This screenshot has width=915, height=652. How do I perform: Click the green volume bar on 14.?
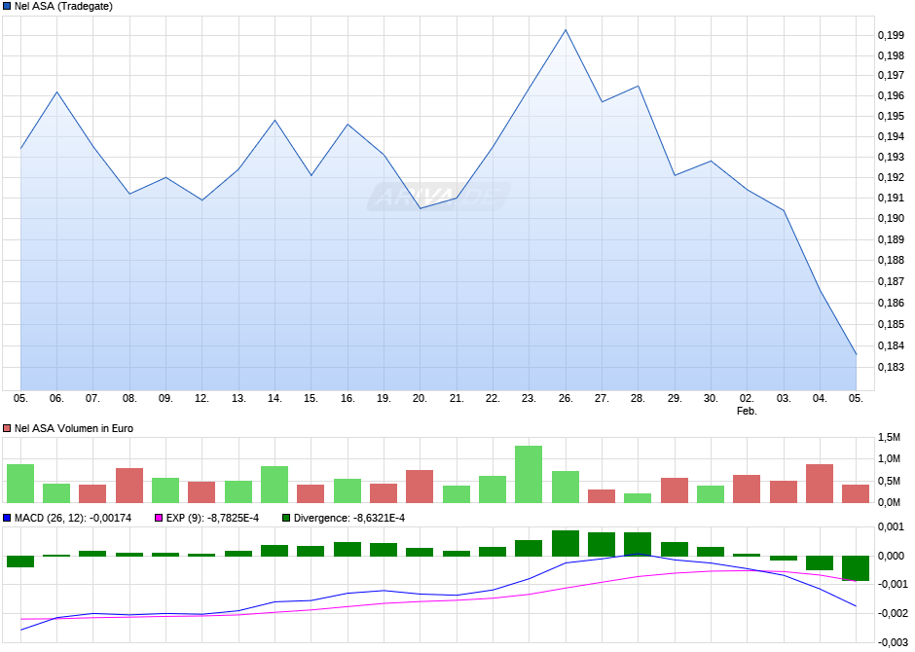coord(274,485)
